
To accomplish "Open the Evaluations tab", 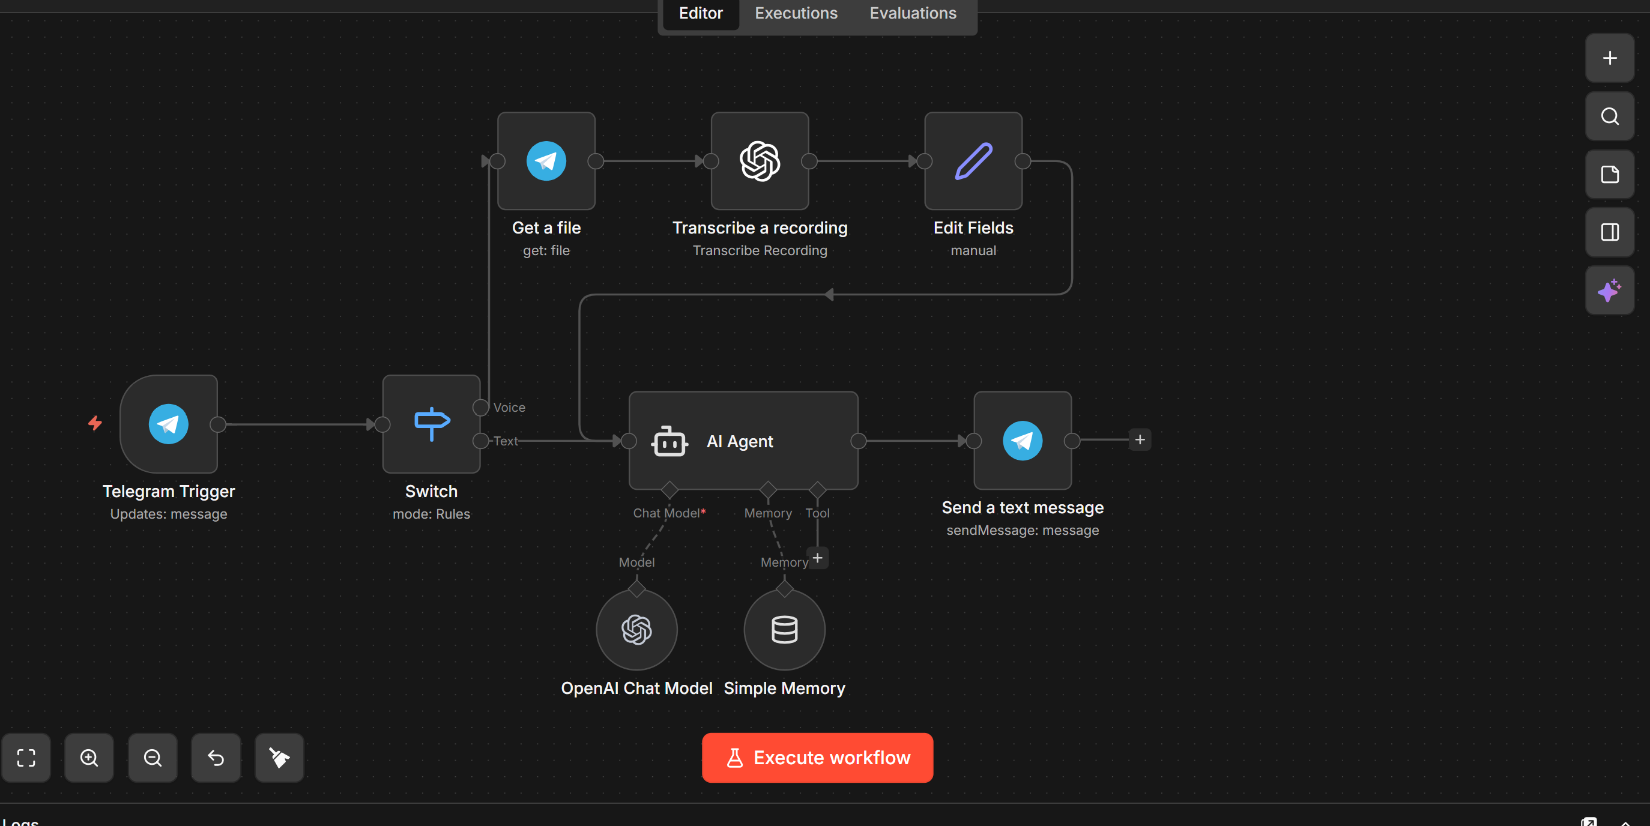I will [x=912, y=13].
